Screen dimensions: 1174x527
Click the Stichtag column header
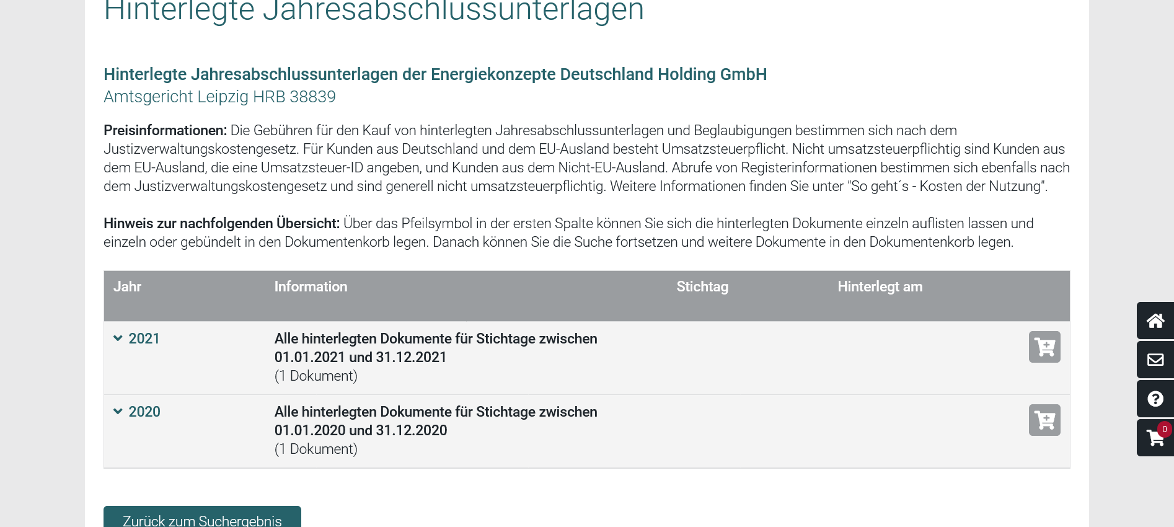point(702,286)
